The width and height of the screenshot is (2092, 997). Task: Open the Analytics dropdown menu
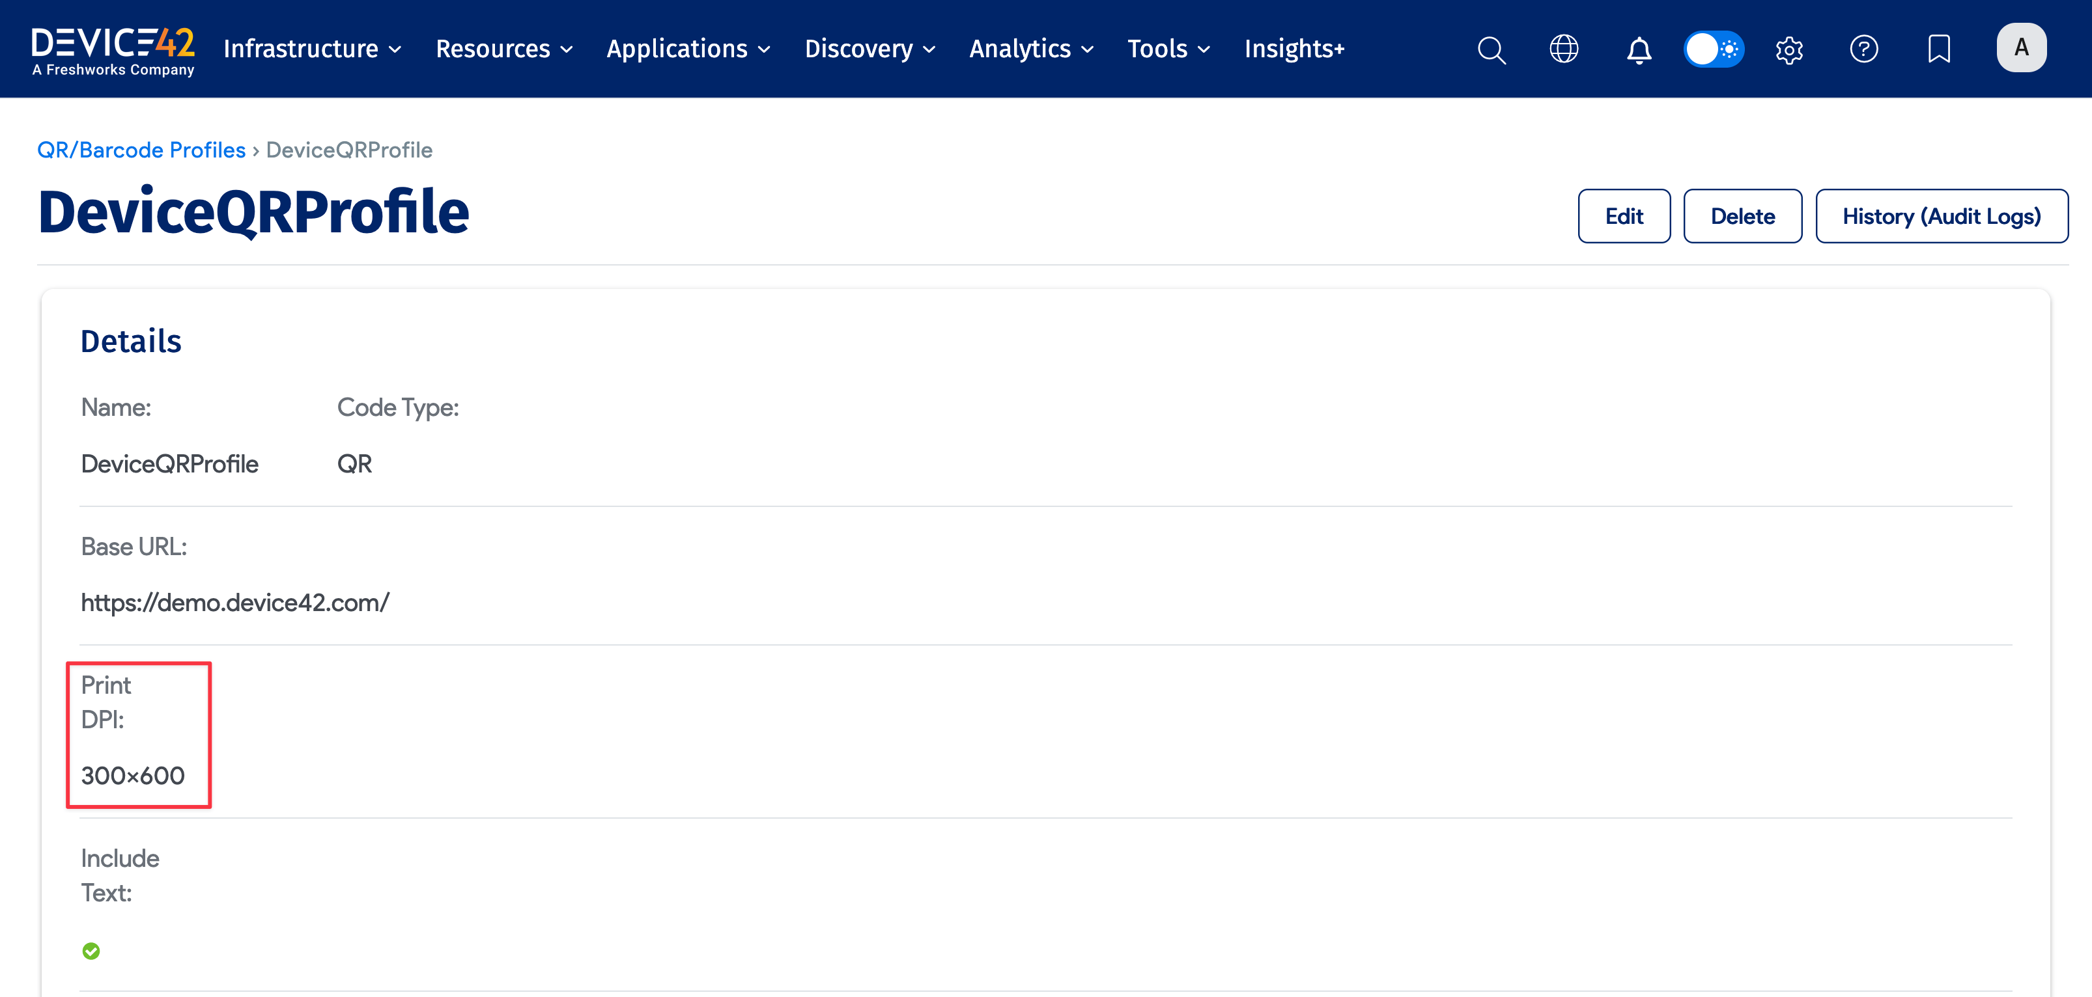coord(1030,49)
